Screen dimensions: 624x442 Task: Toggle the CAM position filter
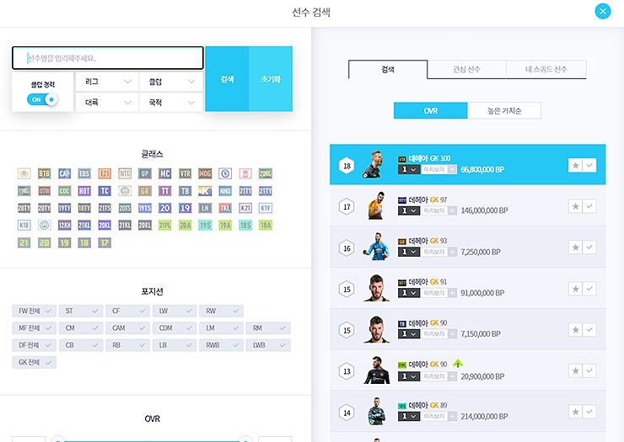127,328
